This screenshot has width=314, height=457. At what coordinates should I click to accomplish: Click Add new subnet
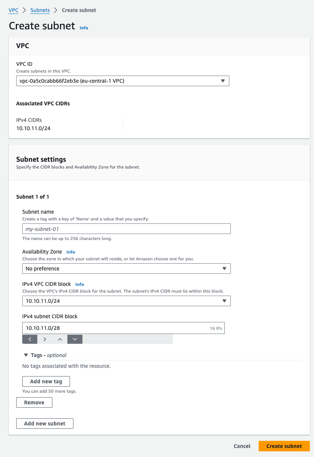point(44,423)
